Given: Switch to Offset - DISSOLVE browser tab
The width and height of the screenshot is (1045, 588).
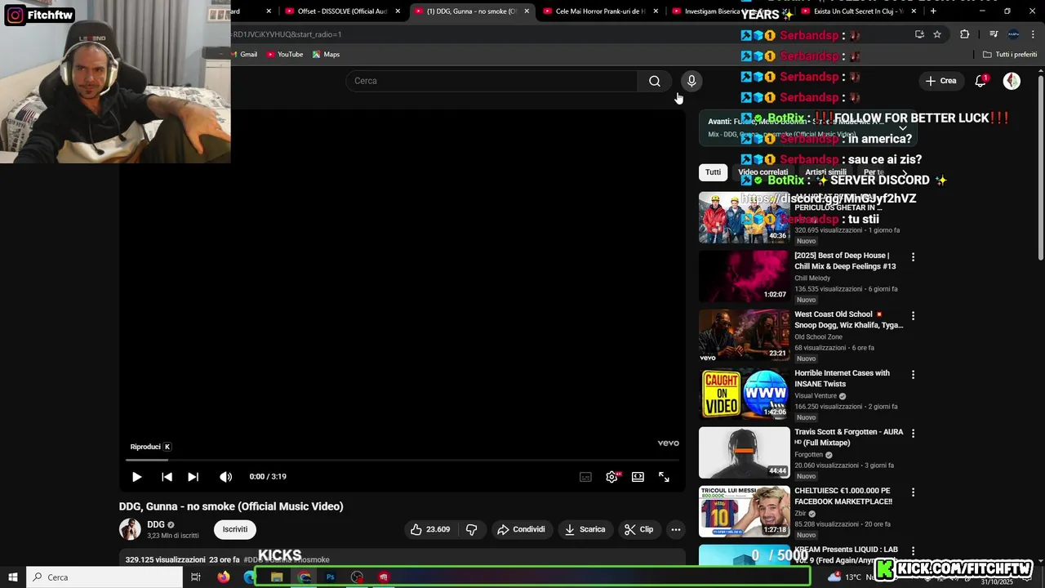Looking at the screenshot, I should [x=342, y=11].
